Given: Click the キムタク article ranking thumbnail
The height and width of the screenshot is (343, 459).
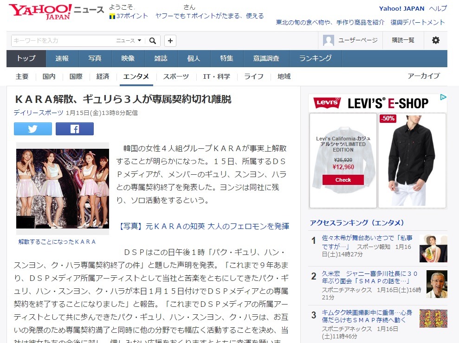Looking at the screenshot, I should coord(433,318).
